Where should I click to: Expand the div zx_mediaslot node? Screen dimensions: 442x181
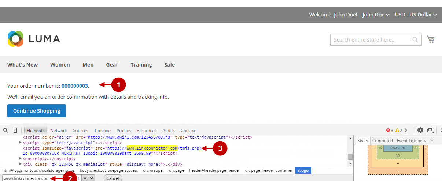(x=21, y=164)
